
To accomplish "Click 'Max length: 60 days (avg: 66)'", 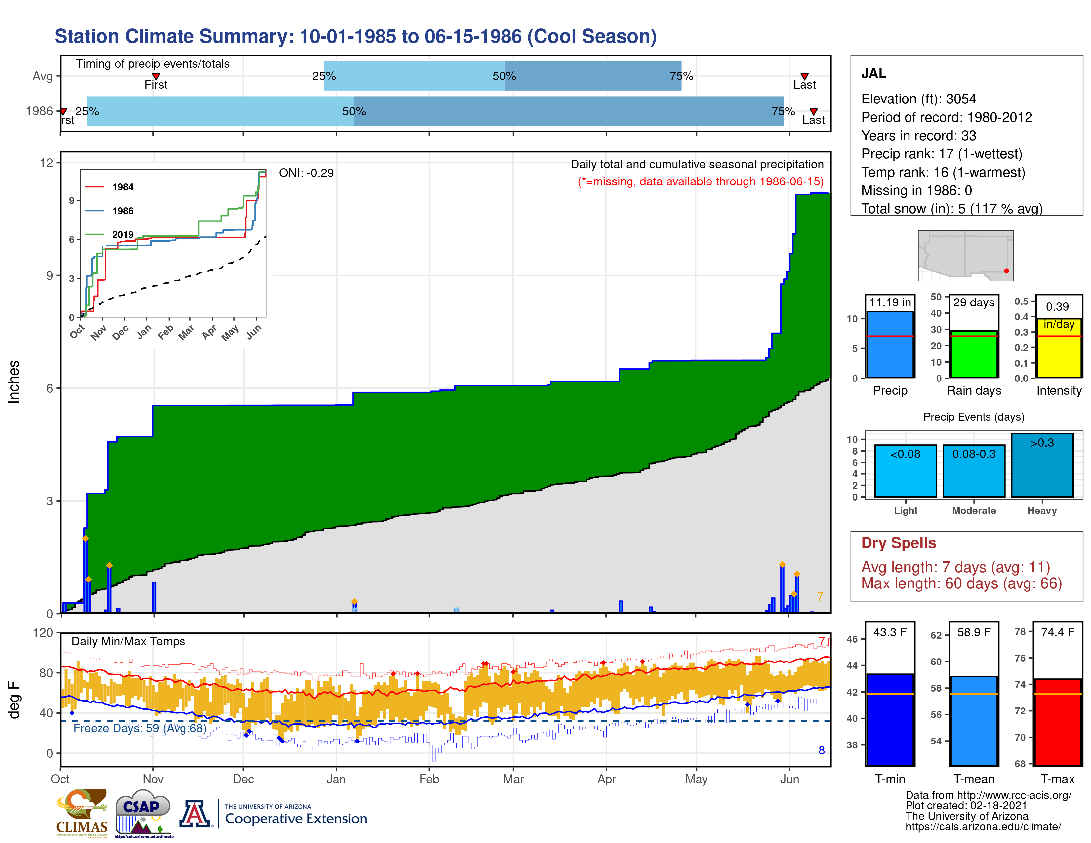I will (961, 583).
